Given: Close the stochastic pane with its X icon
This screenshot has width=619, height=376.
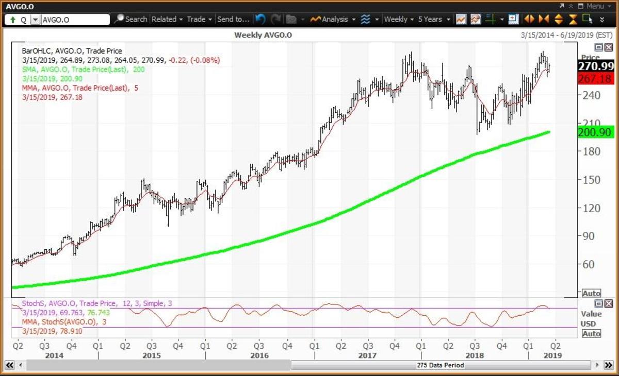Looking at the screenshot, I should coord(608,303).
